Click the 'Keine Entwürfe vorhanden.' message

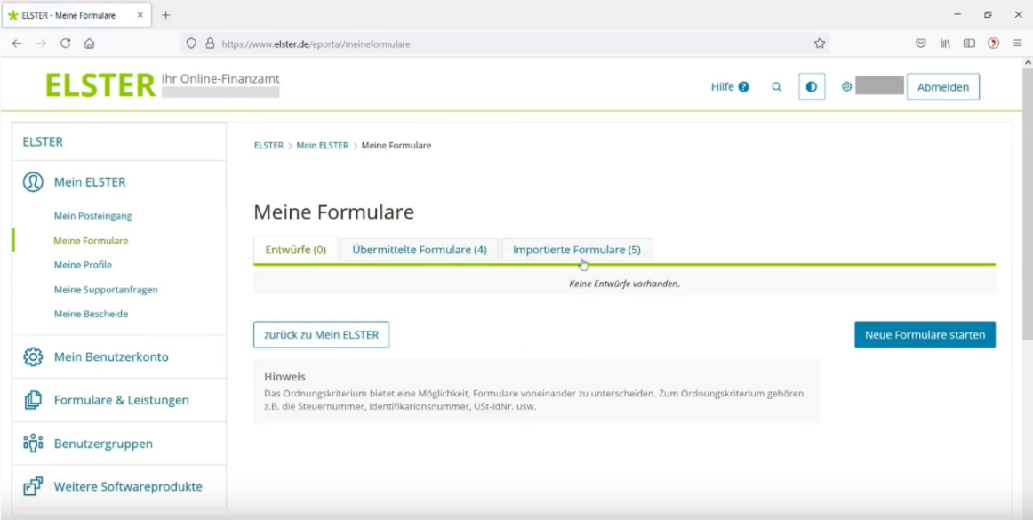(625, 284)
